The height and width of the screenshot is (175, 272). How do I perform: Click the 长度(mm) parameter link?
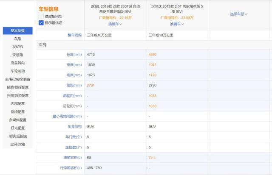pyautogui.click(x=74, y=55)
